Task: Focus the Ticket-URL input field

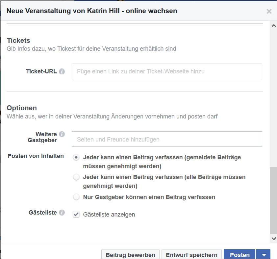Action: (x=167, y=71)
